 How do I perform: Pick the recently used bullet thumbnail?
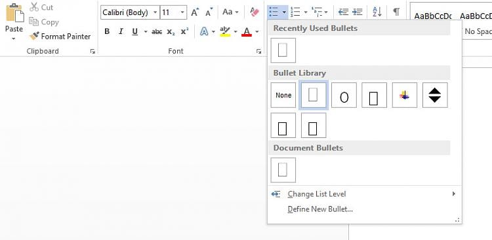click(x=283, y=50)
